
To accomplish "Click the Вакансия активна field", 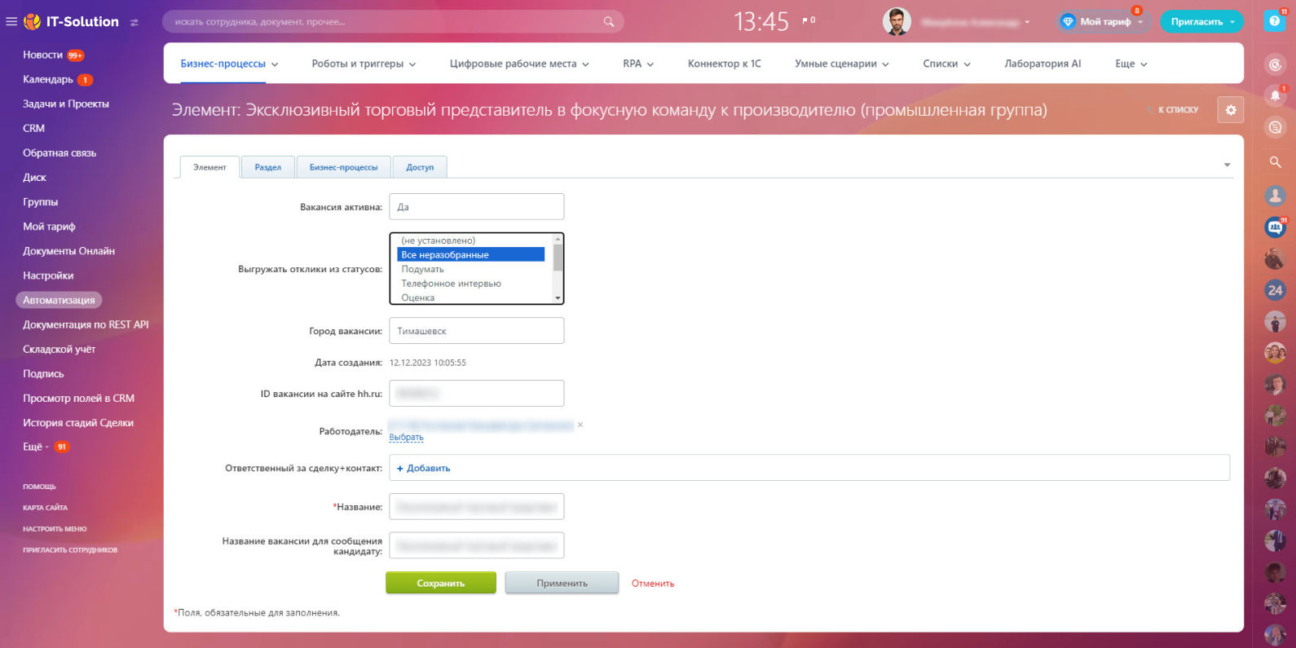I will 477,206.
